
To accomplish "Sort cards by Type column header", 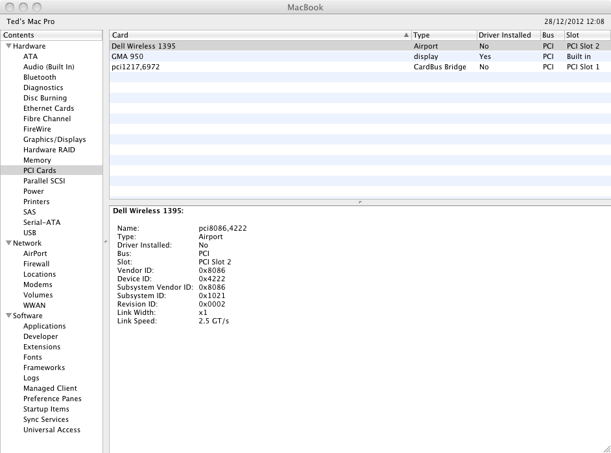I will click(443, 35).
